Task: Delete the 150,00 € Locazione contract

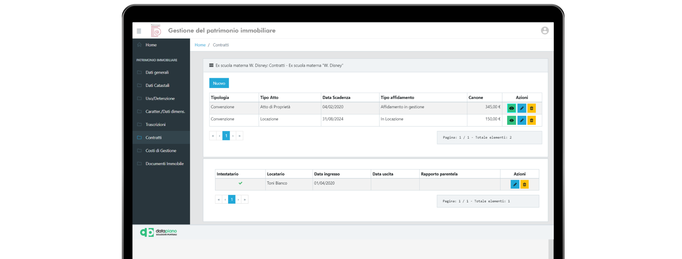Action: pyautogui.click(x=531, y=120)
